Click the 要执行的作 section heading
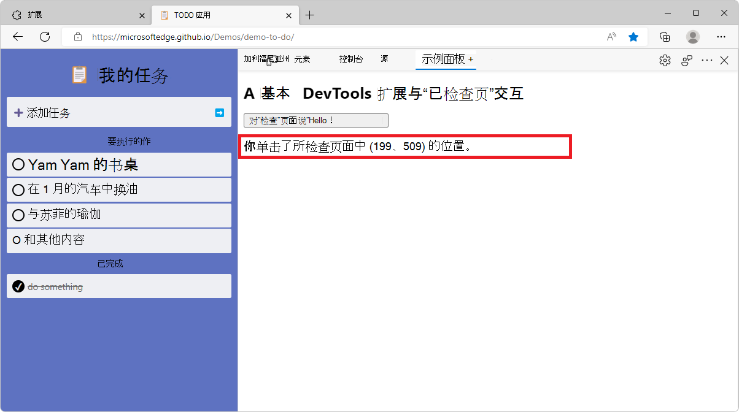The height and width of the screenshot is (412, 739). (129, 142)
